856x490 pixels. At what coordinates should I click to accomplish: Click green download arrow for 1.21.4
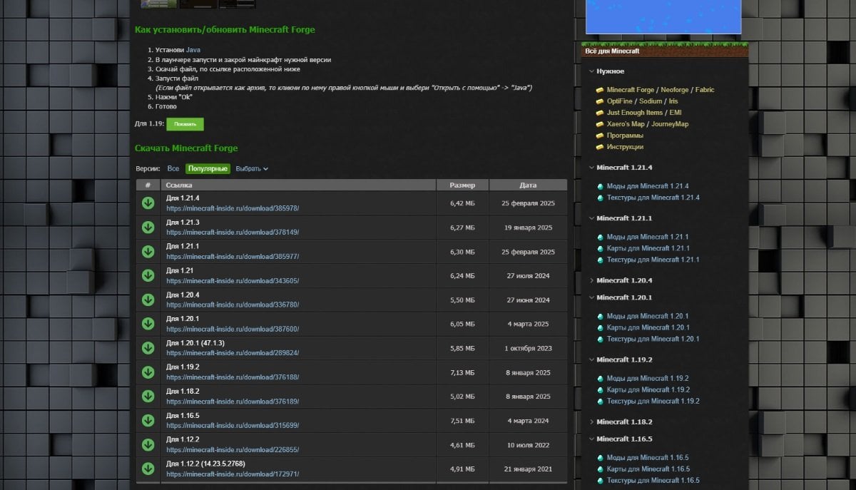click(x=148, y=203)
